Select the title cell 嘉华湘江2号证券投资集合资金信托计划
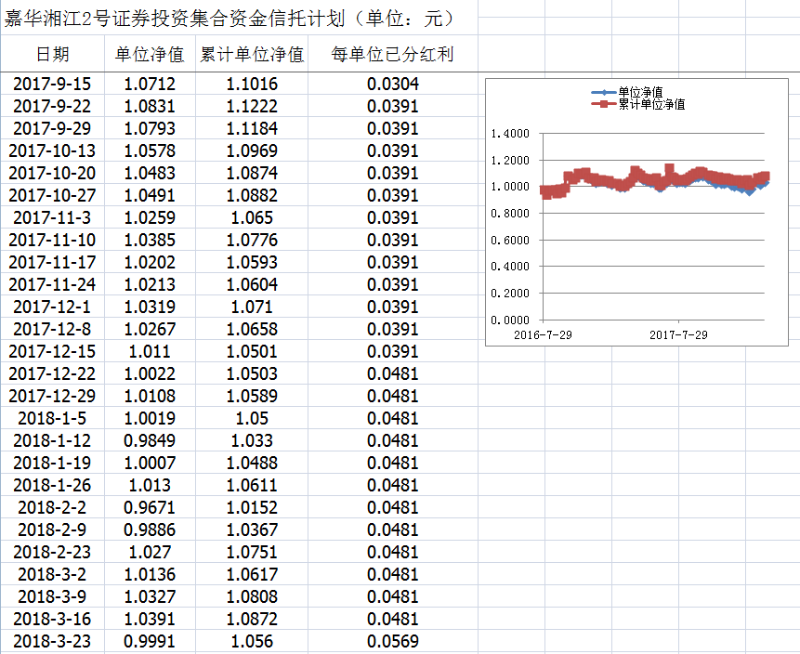800x654 pixels. 228,19
